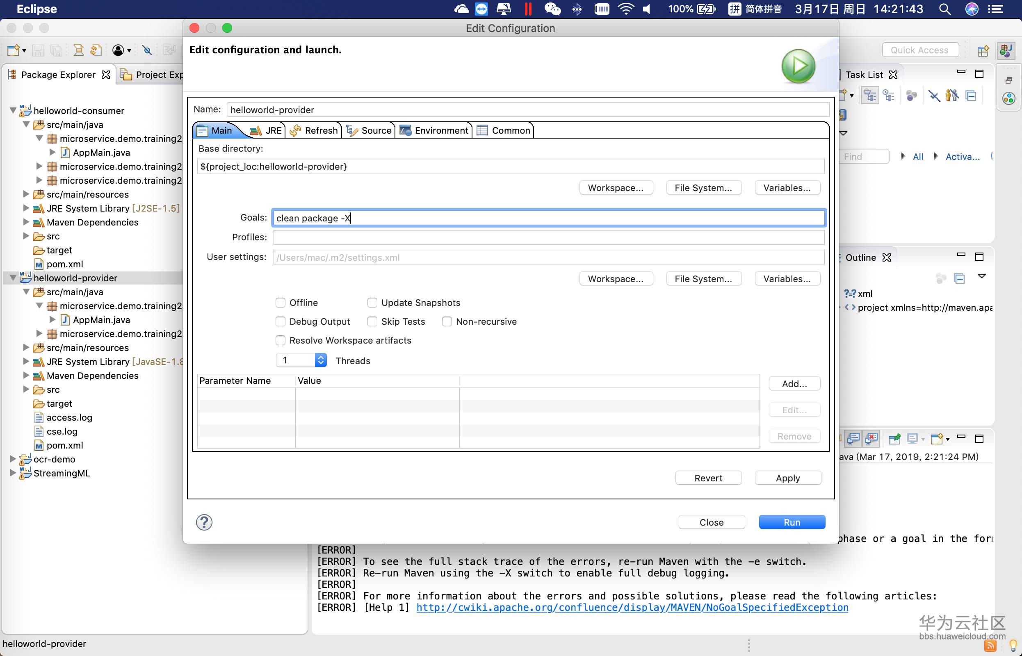Check the Skip Tests option
Screen dimensions: 1022x656
(372, 321)
